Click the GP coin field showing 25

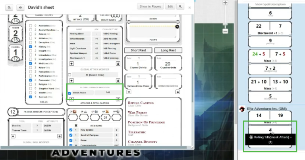click(x=105, y=118)
